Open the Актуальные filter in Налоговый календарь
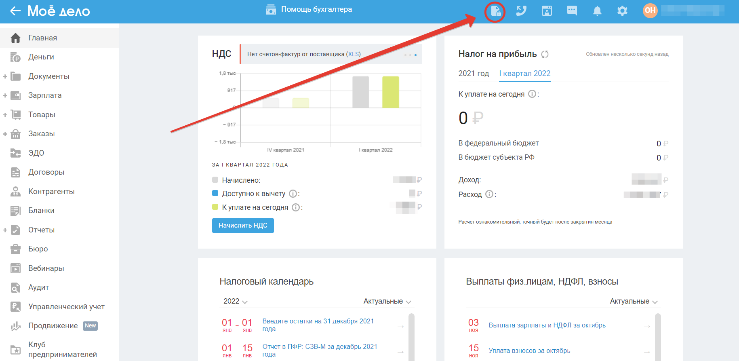This screenshot has height=361, width=739. click(x=387, y=301)
